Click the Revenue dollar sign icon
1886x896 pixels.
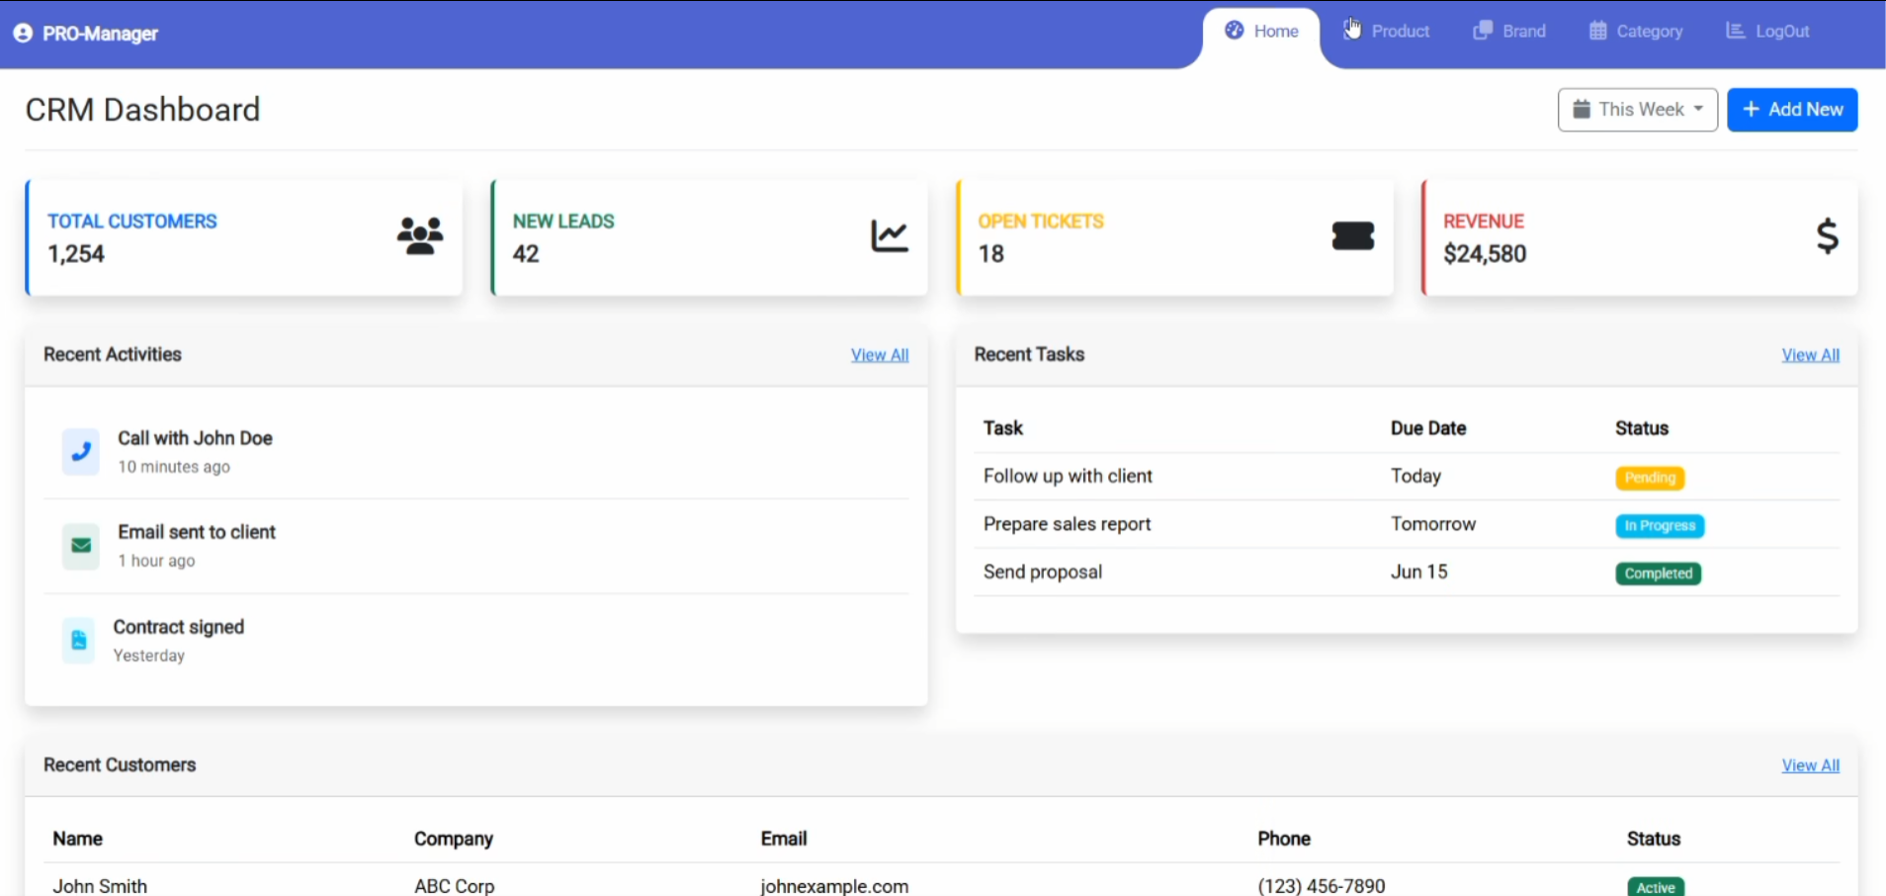coord(1827,236)
